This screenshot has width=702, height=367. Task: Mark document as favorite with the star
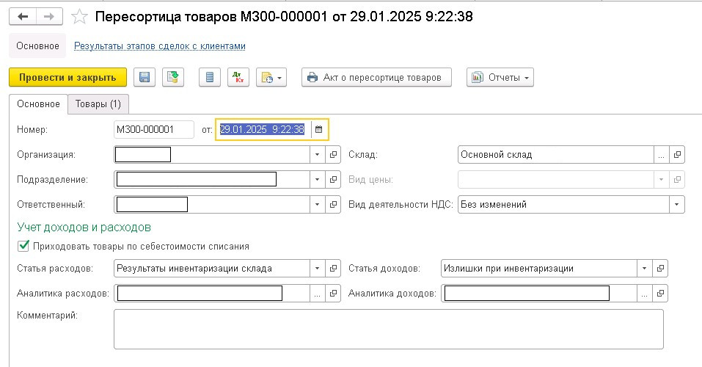coord(80,17)
